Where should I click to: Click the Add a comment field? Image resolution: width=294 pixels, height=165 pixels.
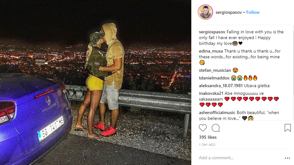click(x=240, y=158)
